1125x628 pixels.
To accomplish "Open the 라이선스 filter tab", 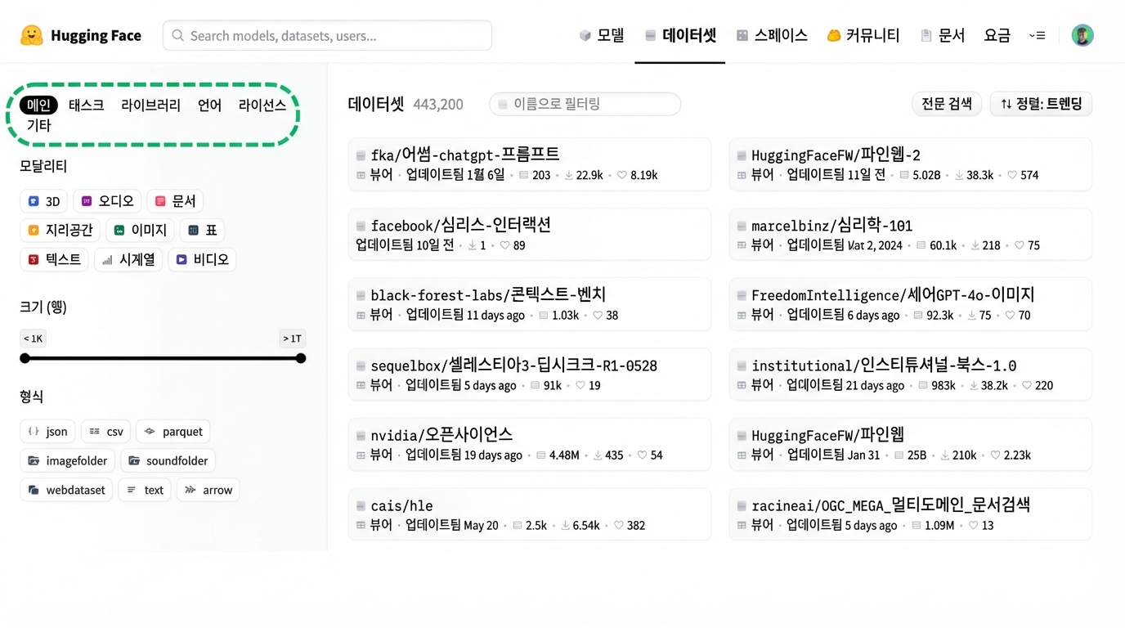I will (x=262, y=105).
